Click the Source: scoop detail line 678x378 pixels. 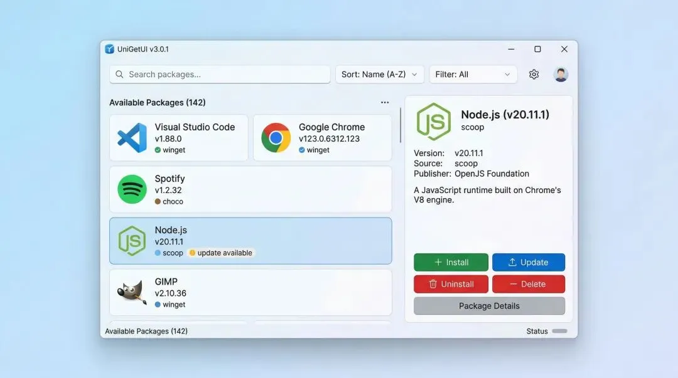(446, 163)
